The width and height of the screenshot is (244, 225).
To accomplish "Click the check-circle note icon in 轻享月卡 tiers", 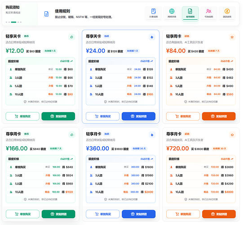I will 106,199.
